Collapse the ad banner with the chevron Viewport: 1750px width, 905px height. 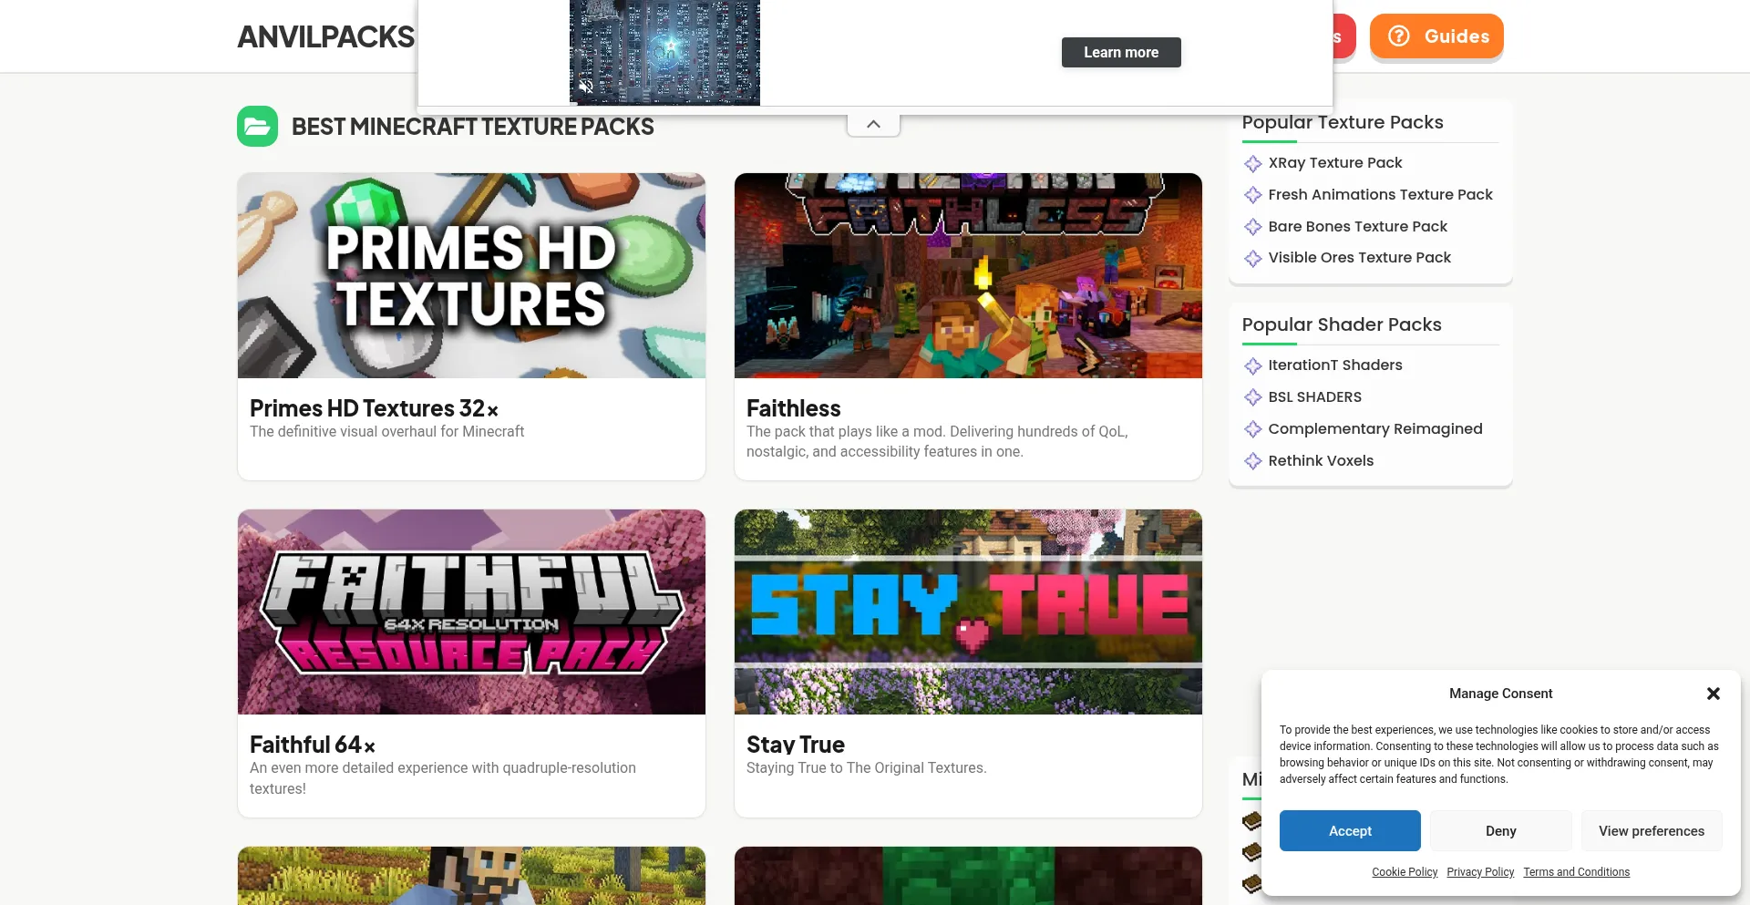[x=873, y=125]
